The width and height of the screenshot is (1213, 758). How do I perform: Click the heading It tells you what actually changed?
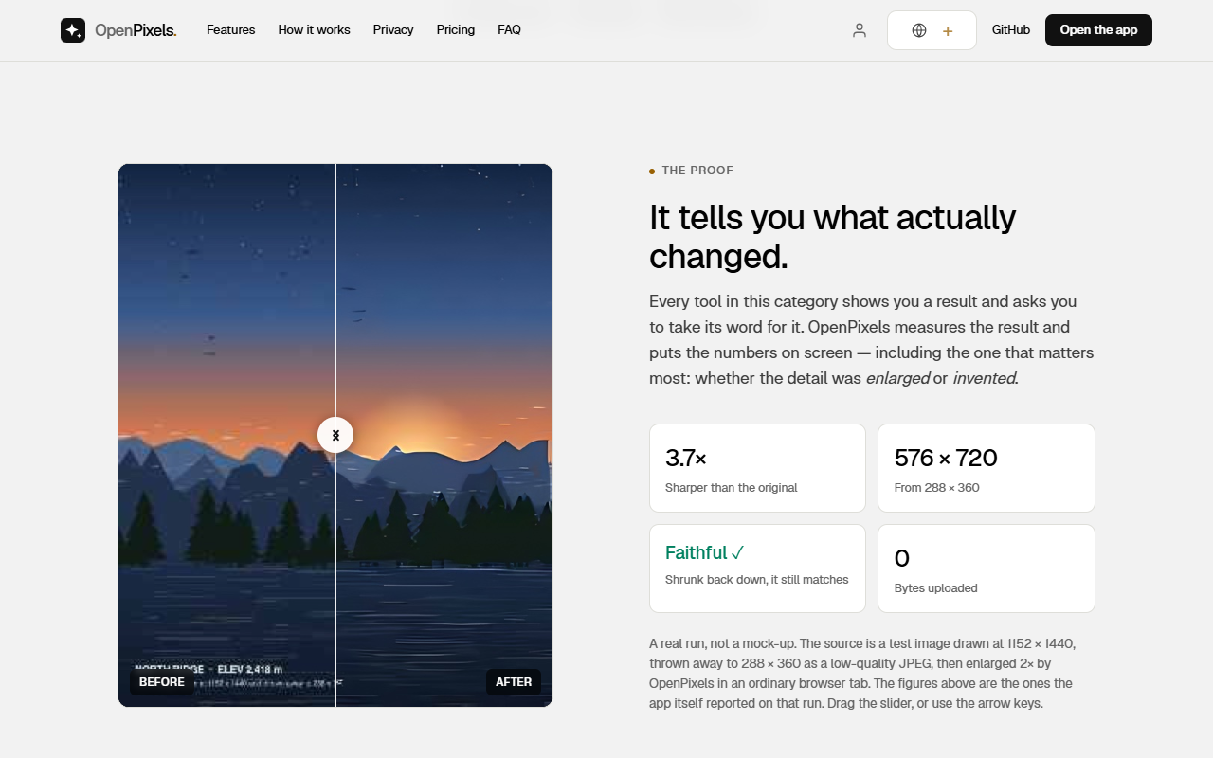tap(832, 237)
